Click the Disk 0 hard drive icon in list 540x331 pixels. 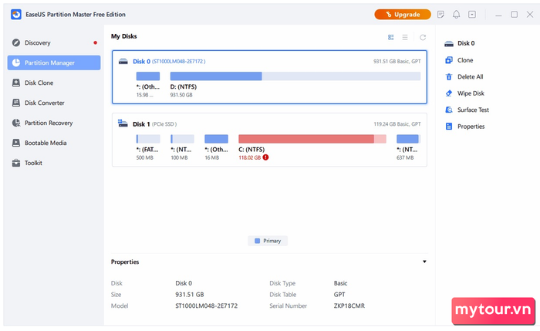pos(123,61)
